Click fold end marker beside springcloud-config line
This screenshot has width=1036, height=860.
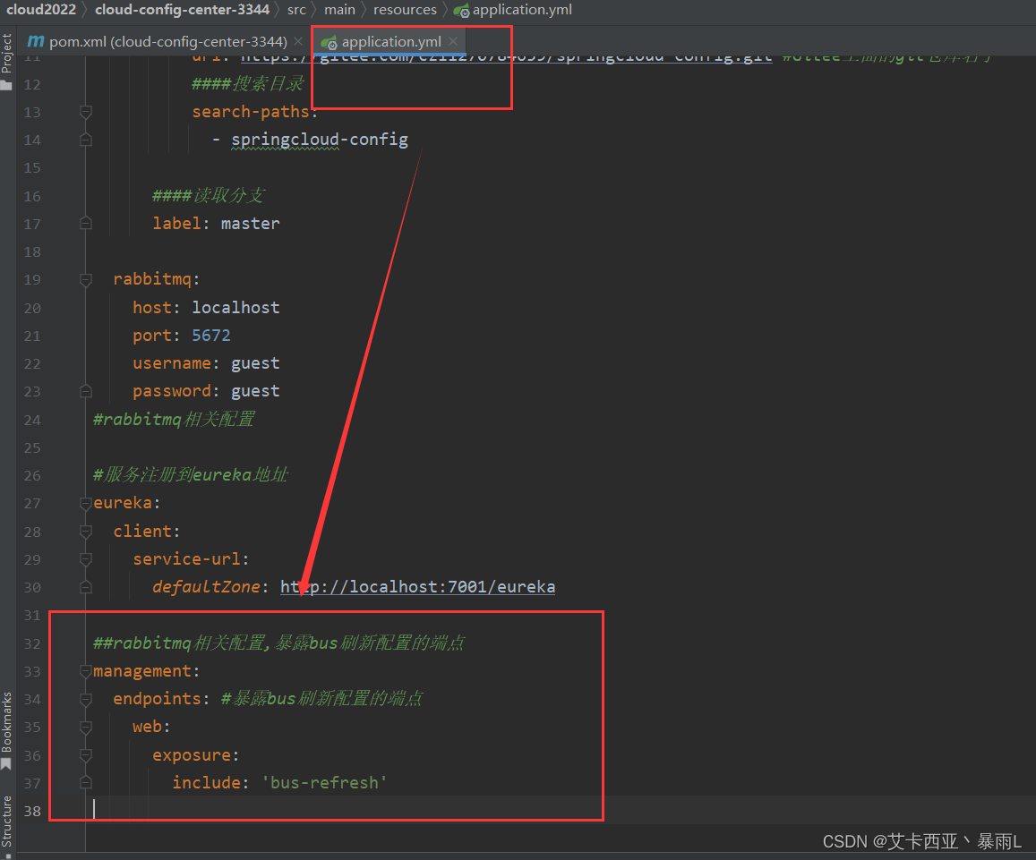click(x=85, y=140)
